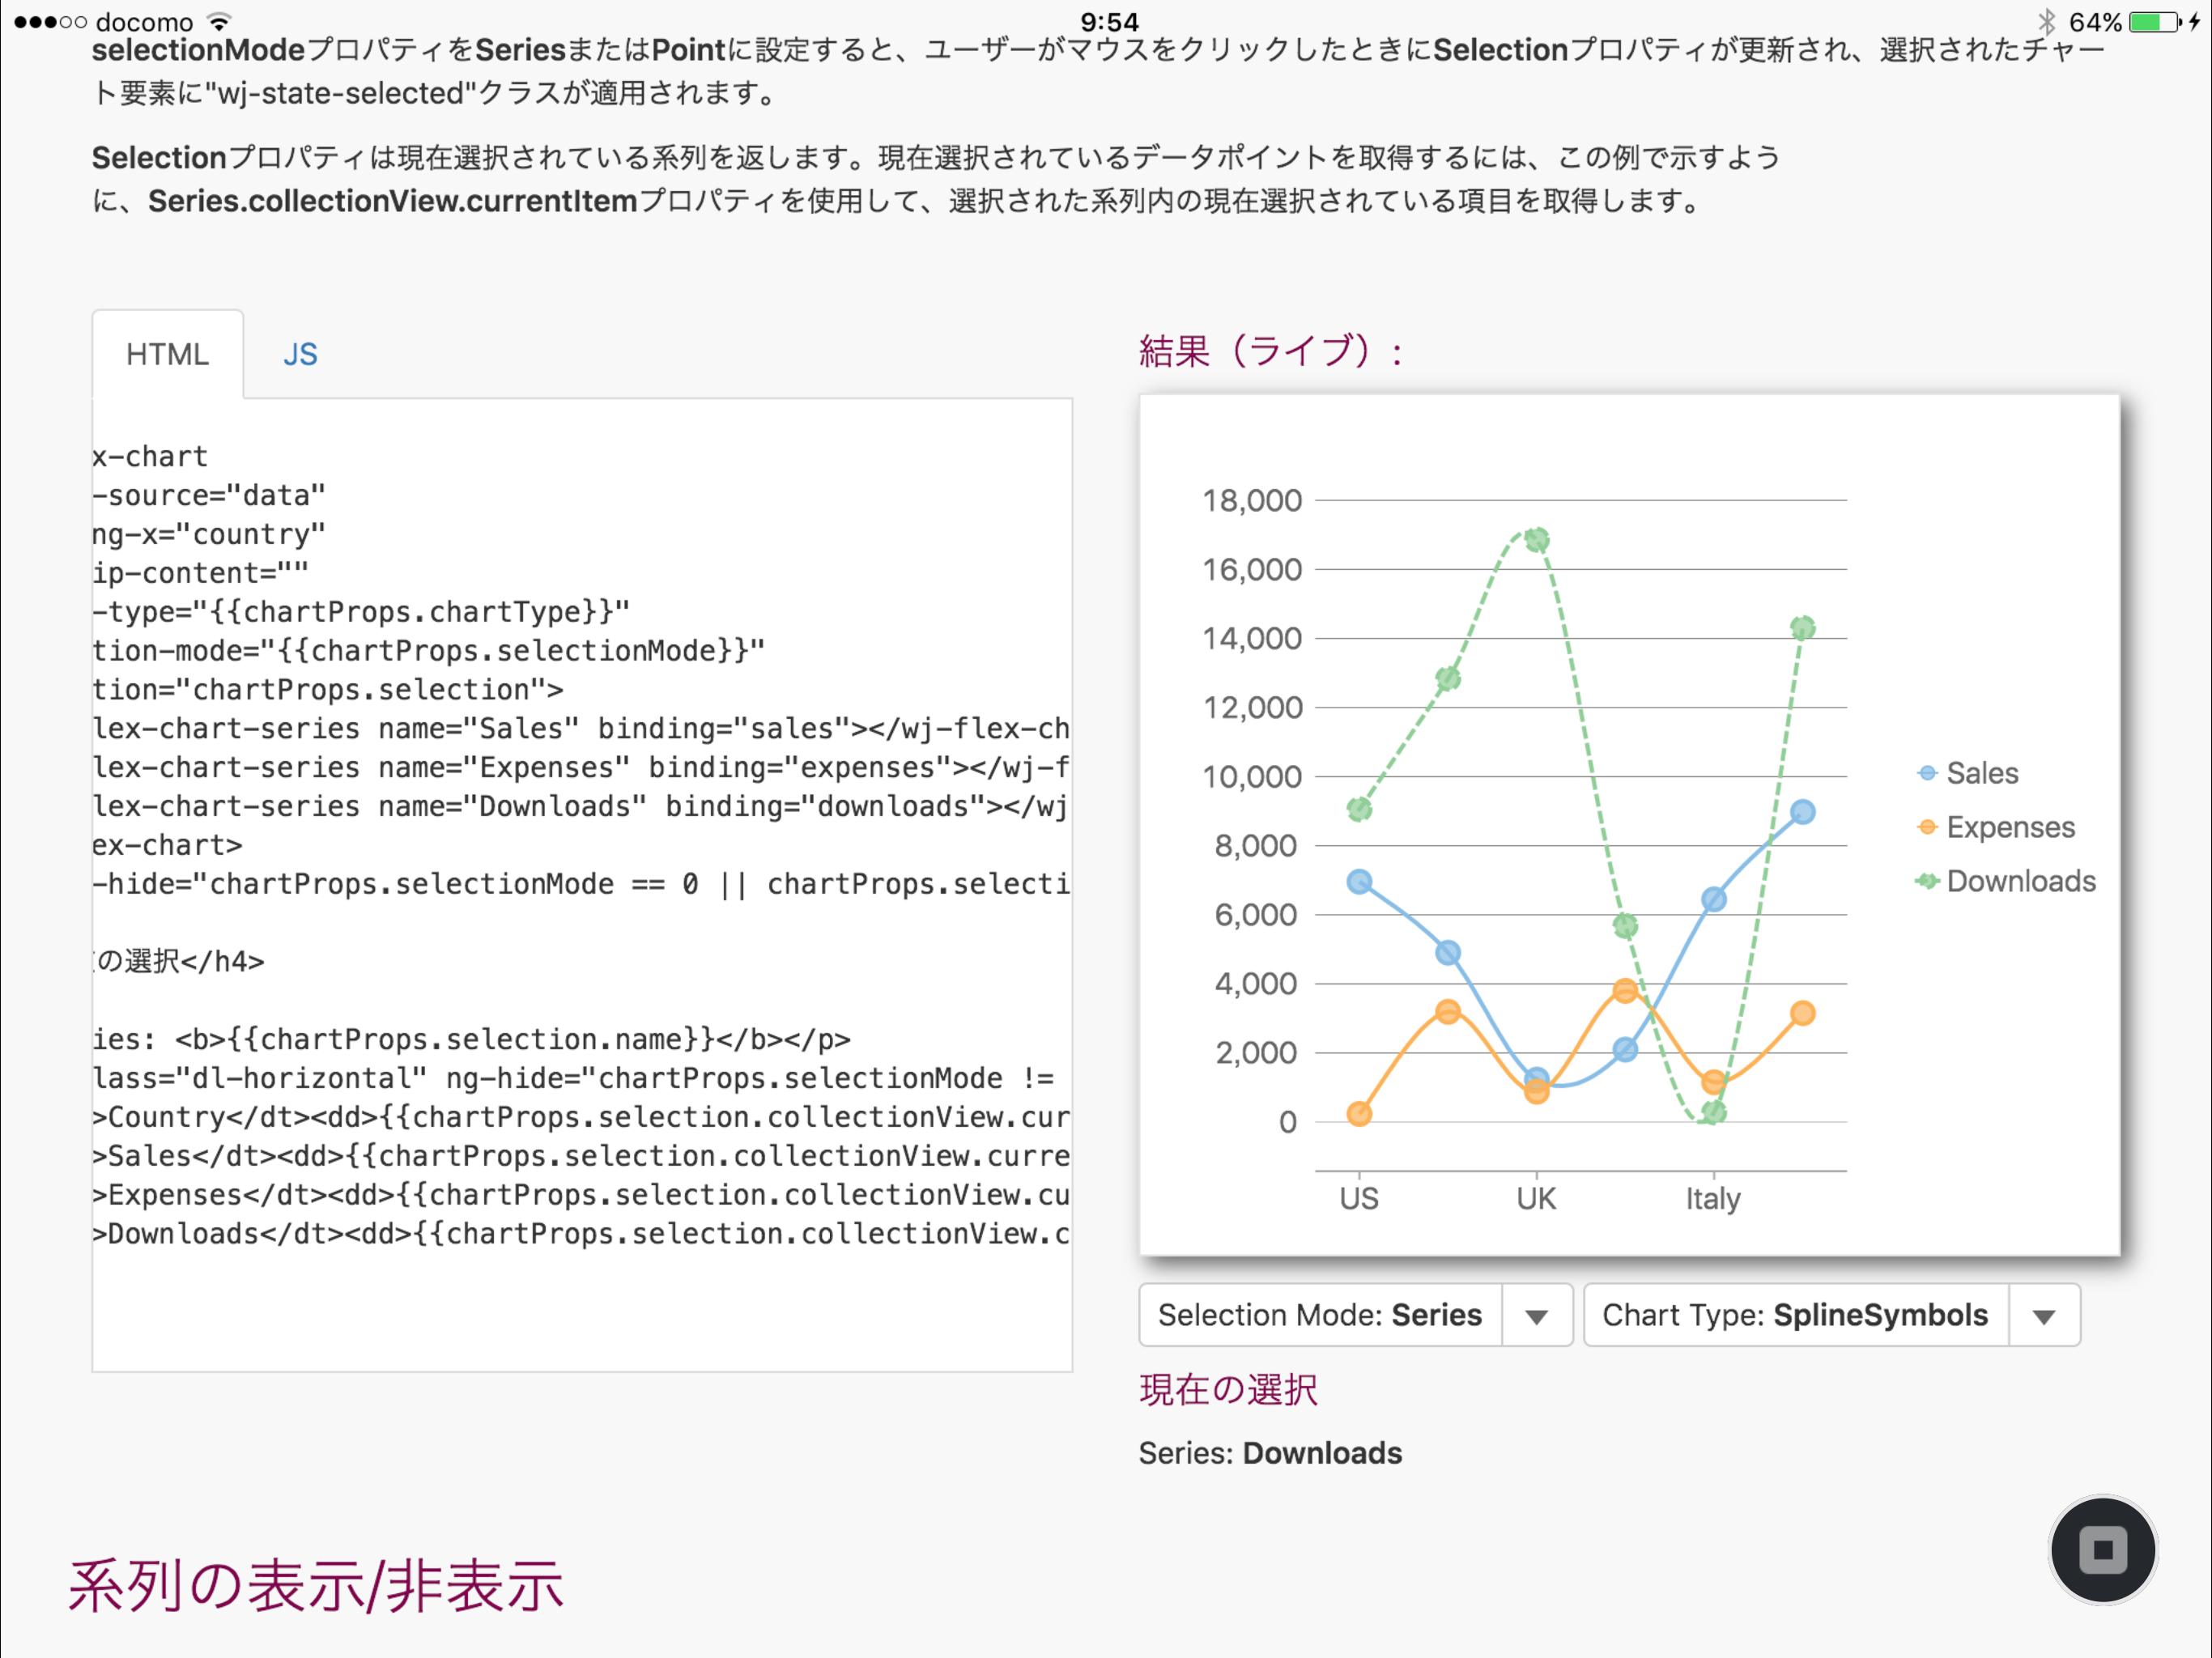Viewport: 2212px width, 1658px height.
Task: Tap the Wi-Fi icon in status bar
Action: pyautogui.click(x=219, y=21)
